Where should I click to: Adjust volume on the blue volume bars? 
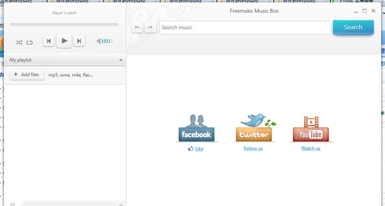[107, 41]
